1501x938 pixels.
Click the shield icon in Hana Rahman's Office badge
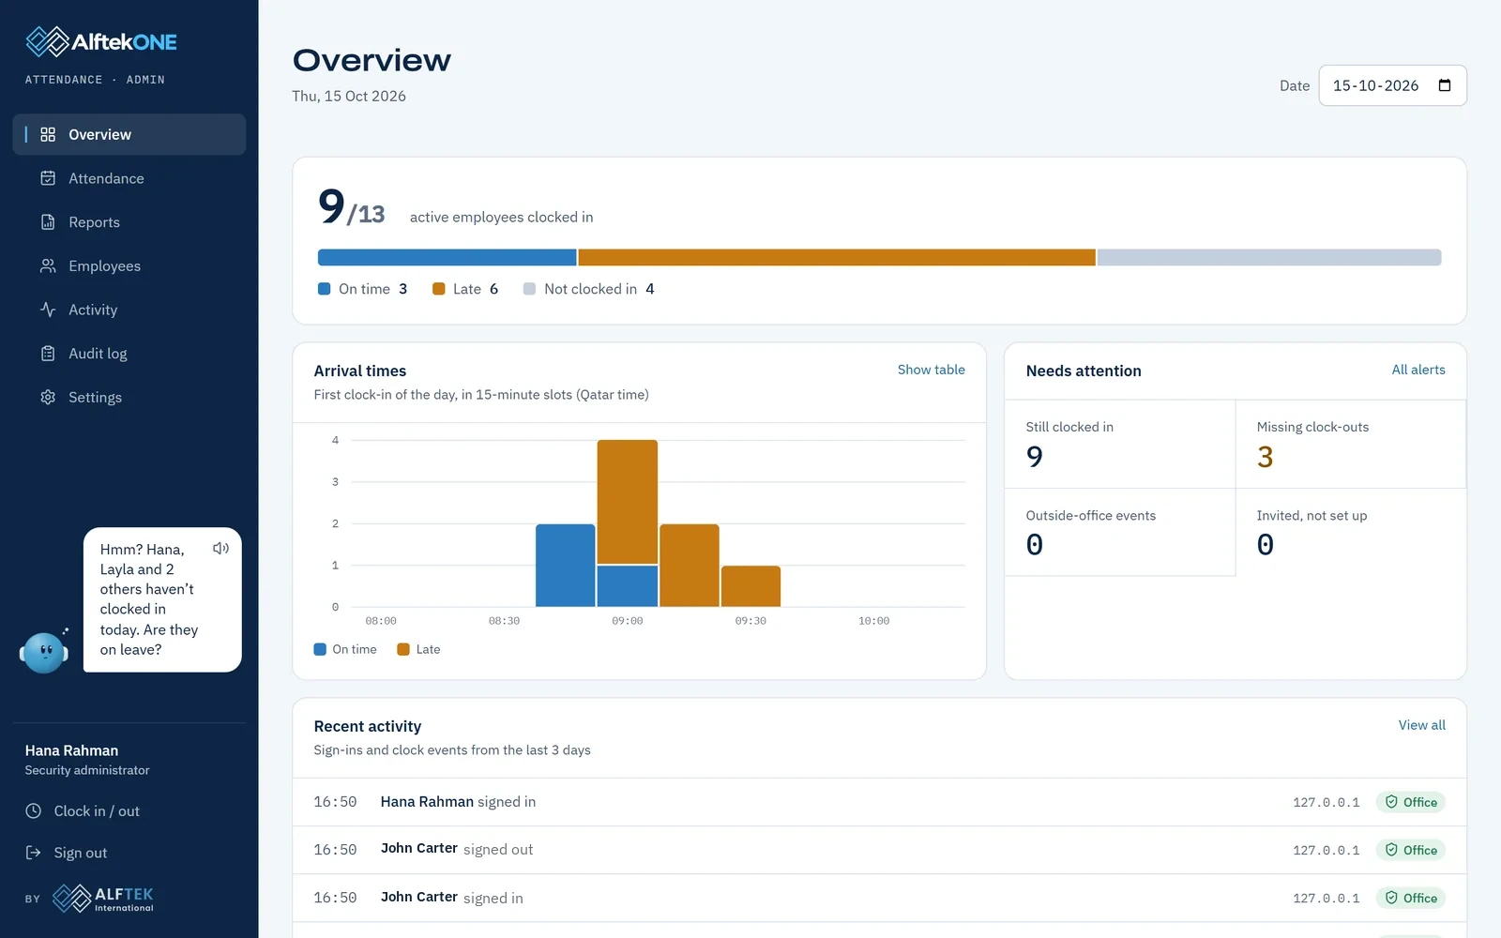1391,802
